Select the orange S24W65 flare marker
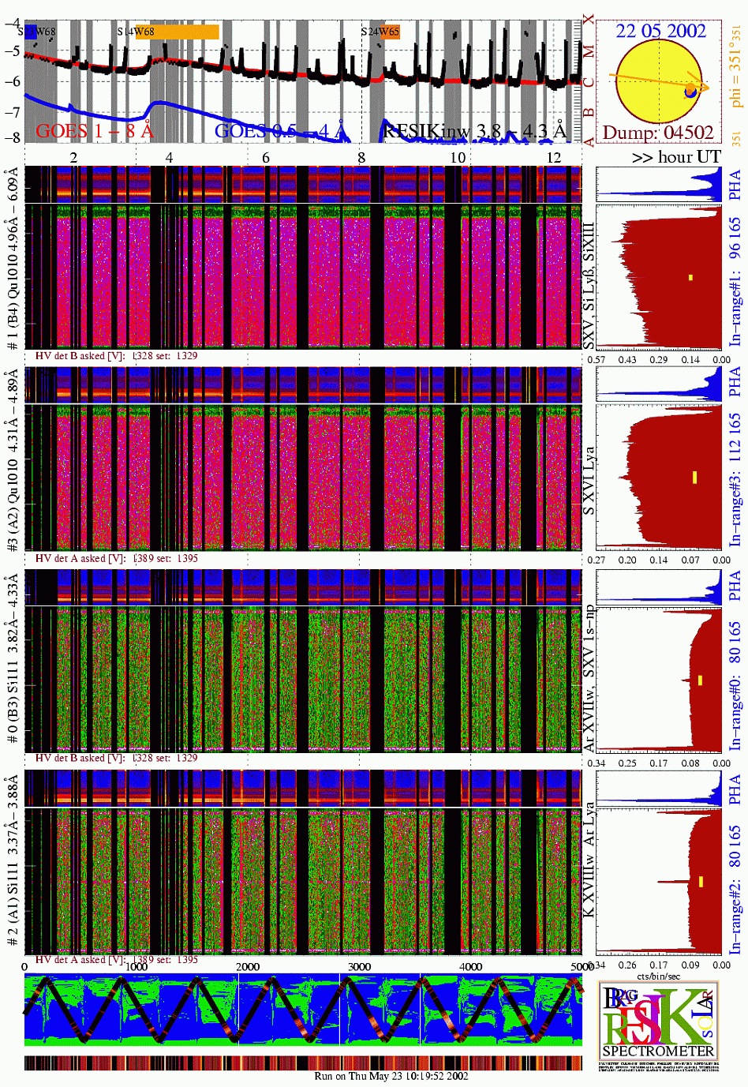The height and width of the screenshot is (1087, 748). coord(389,32)
